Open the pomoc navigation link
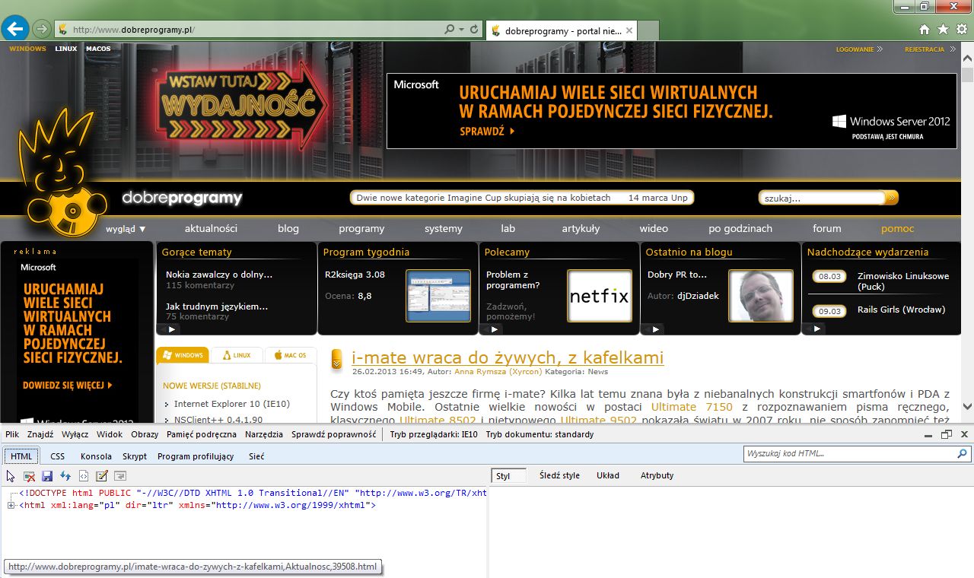The width and height of the screenshot is (974, 578). click(897, 228)
